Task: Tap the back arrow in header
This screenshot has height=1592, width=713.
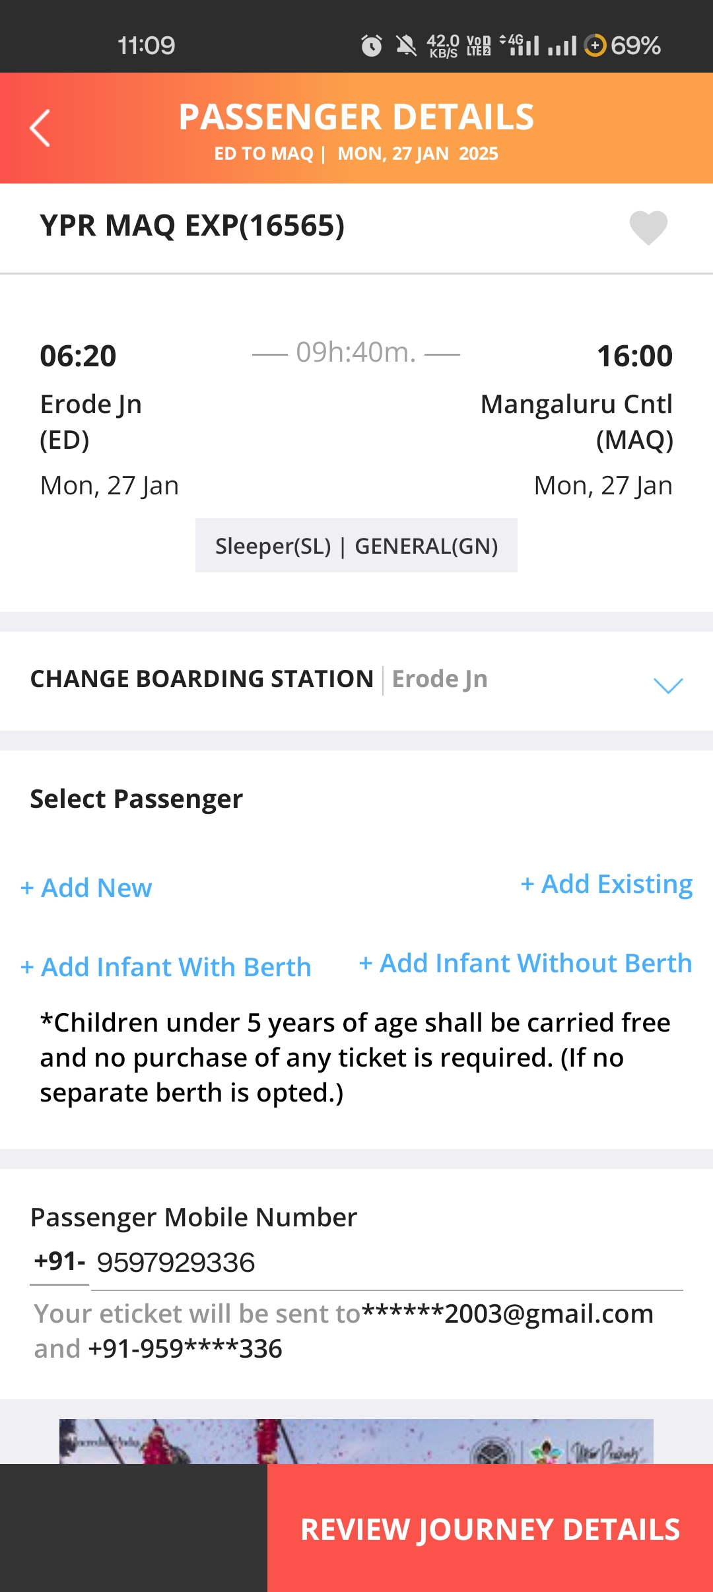Action: click(40, 128)
